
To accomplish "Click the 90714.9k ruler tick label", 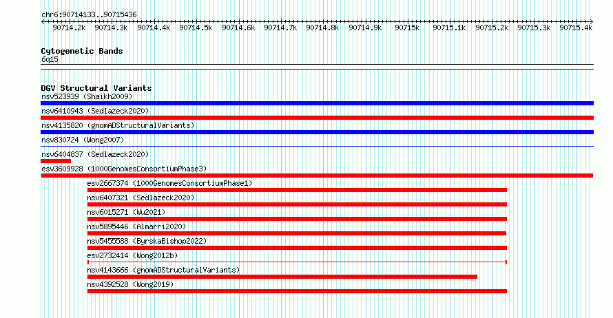I will pos(365,28).
